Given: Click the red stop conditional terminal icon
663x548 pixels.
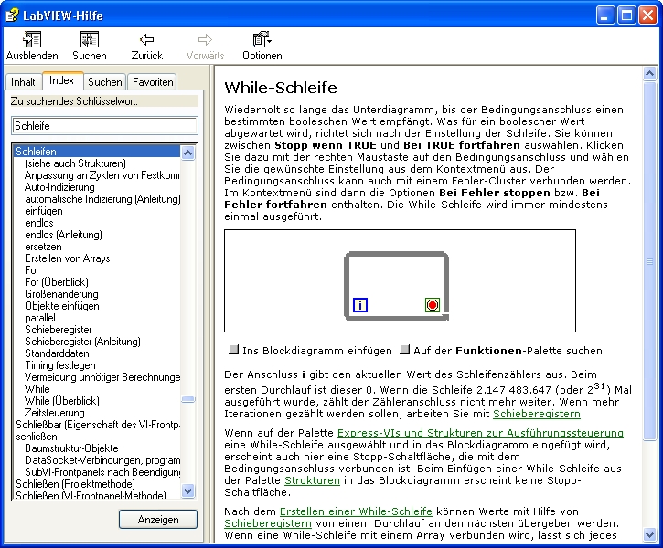Looking at the screenshot, I should coord(433,305).
